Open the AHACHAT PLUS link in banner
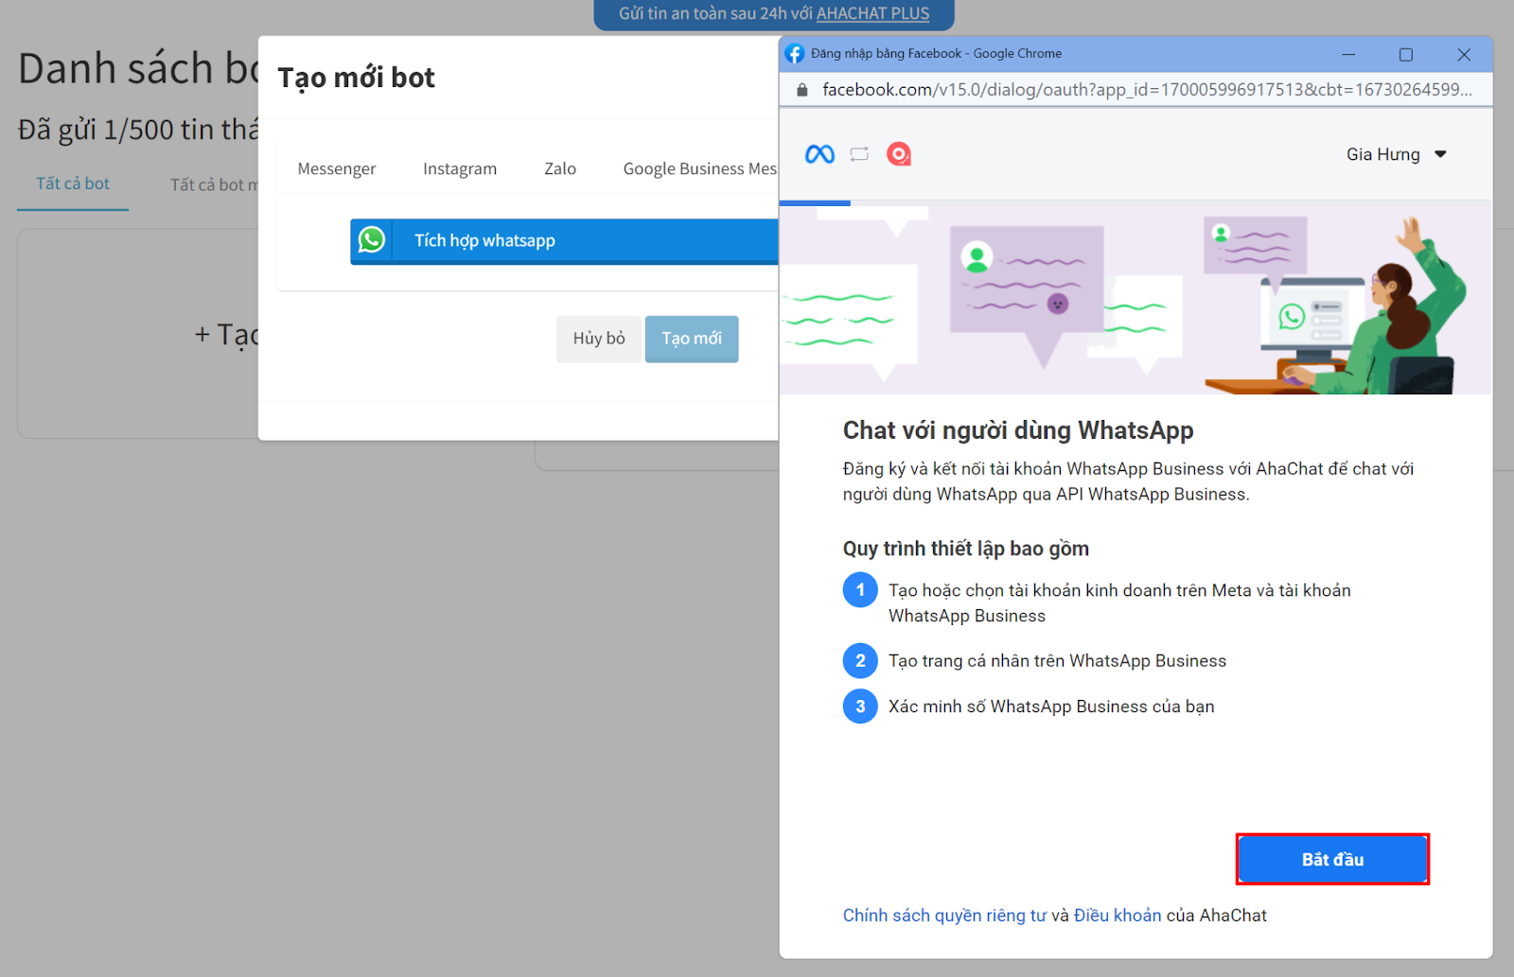The image size is (1514, 977). tap(872, 13)
